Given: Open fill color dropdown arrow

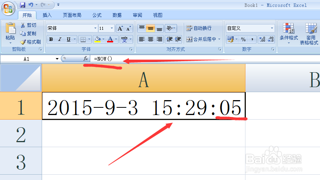Looking at the screenshot, I should point(104,39).
